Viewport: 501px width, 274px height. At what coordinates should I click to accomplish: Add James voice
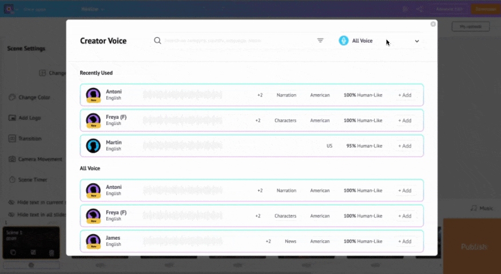tap(404, 241)
